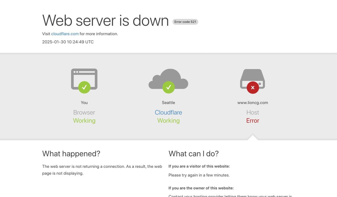Click the UTC timestamp text
Screen dimensions: 337x197
pyautogui.click(x=68, y=42)
